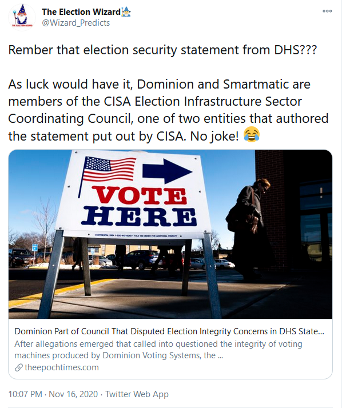Click the article description snippet text

pyautogui.click(x=158, y=350)
